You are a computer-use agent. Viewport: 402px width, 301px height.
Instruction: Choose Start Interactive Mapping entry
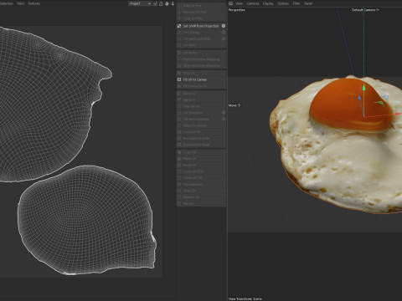[x=201, y=59]
